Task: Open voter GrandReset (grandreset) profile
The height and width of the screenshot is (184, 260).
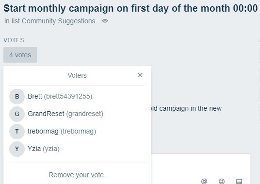Action: 65,114
